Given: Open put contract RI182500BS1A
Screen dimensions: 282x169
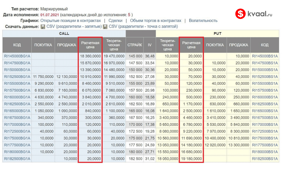Looking at the screenshot, I should [x=265, y=159].
